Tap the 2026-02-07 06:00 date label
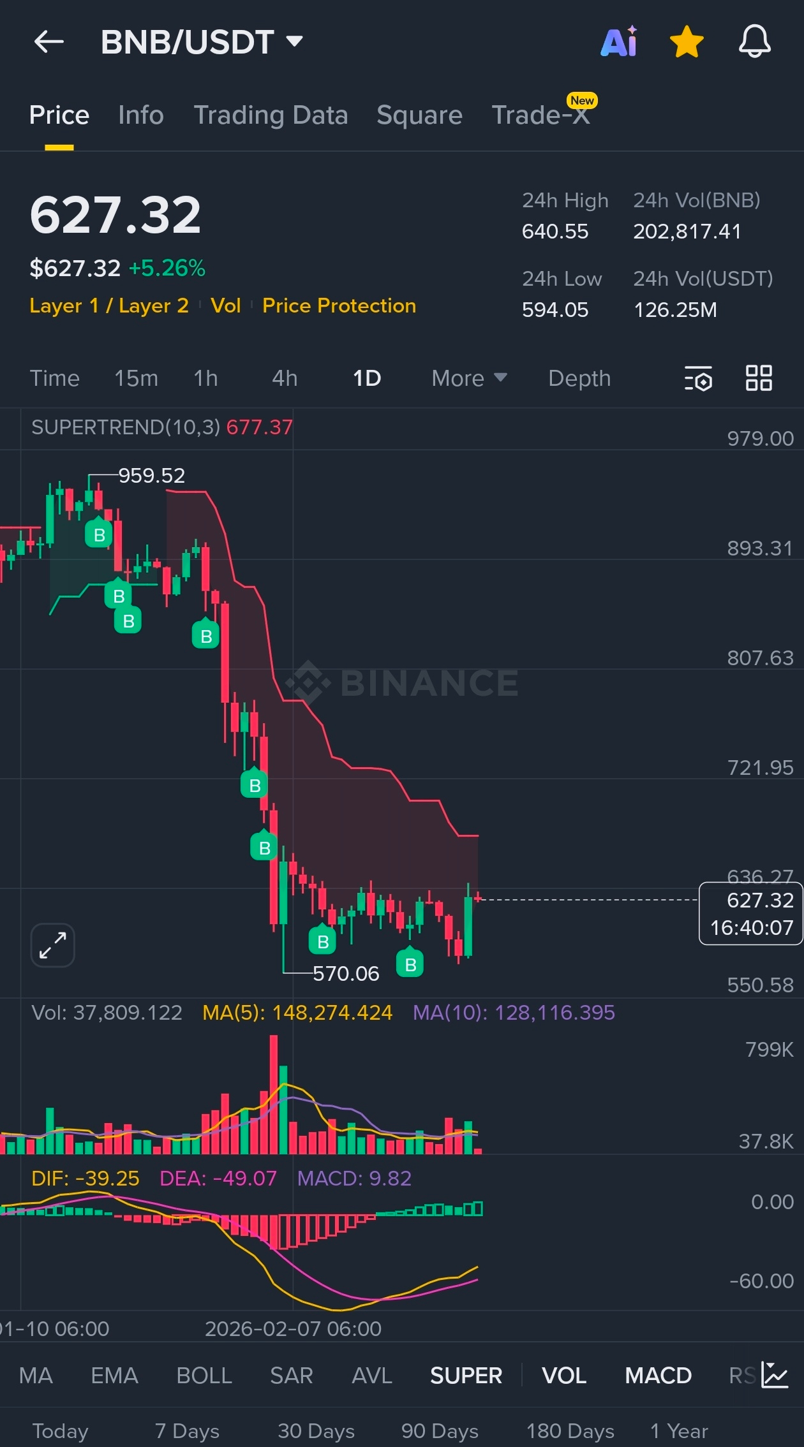 click(293, 1329)
